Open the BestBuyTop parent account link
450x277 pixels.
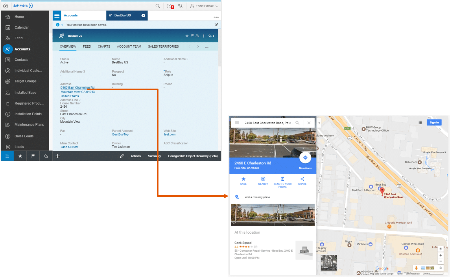coord(120,134)
